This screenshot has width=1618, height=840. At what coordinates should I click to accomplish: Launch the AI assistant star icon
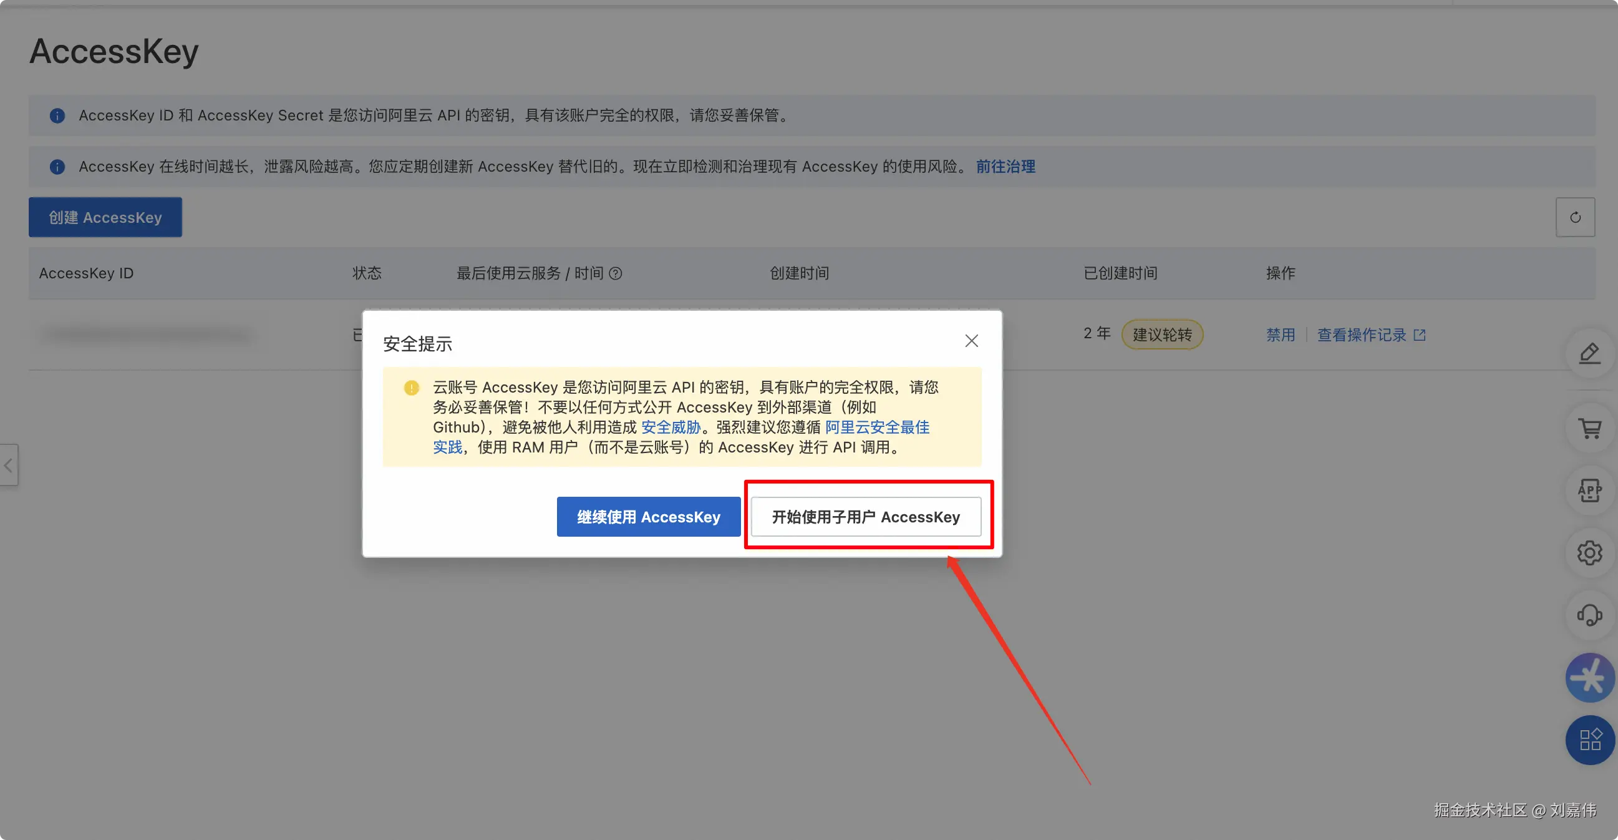pyautogui.click(x=1589, y=677)
